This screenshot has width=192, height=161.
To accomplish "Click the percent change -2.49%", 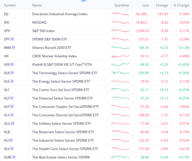I will (184, 56).
